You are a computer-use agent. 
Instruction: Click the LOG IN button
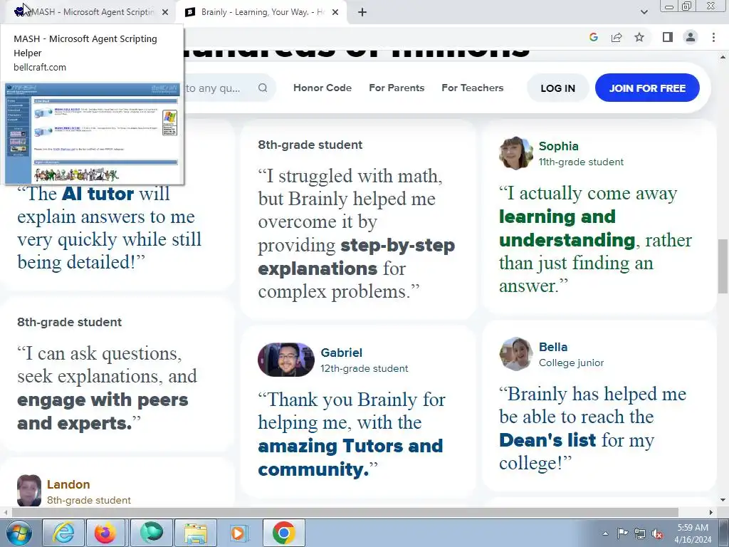pos(557,88)
